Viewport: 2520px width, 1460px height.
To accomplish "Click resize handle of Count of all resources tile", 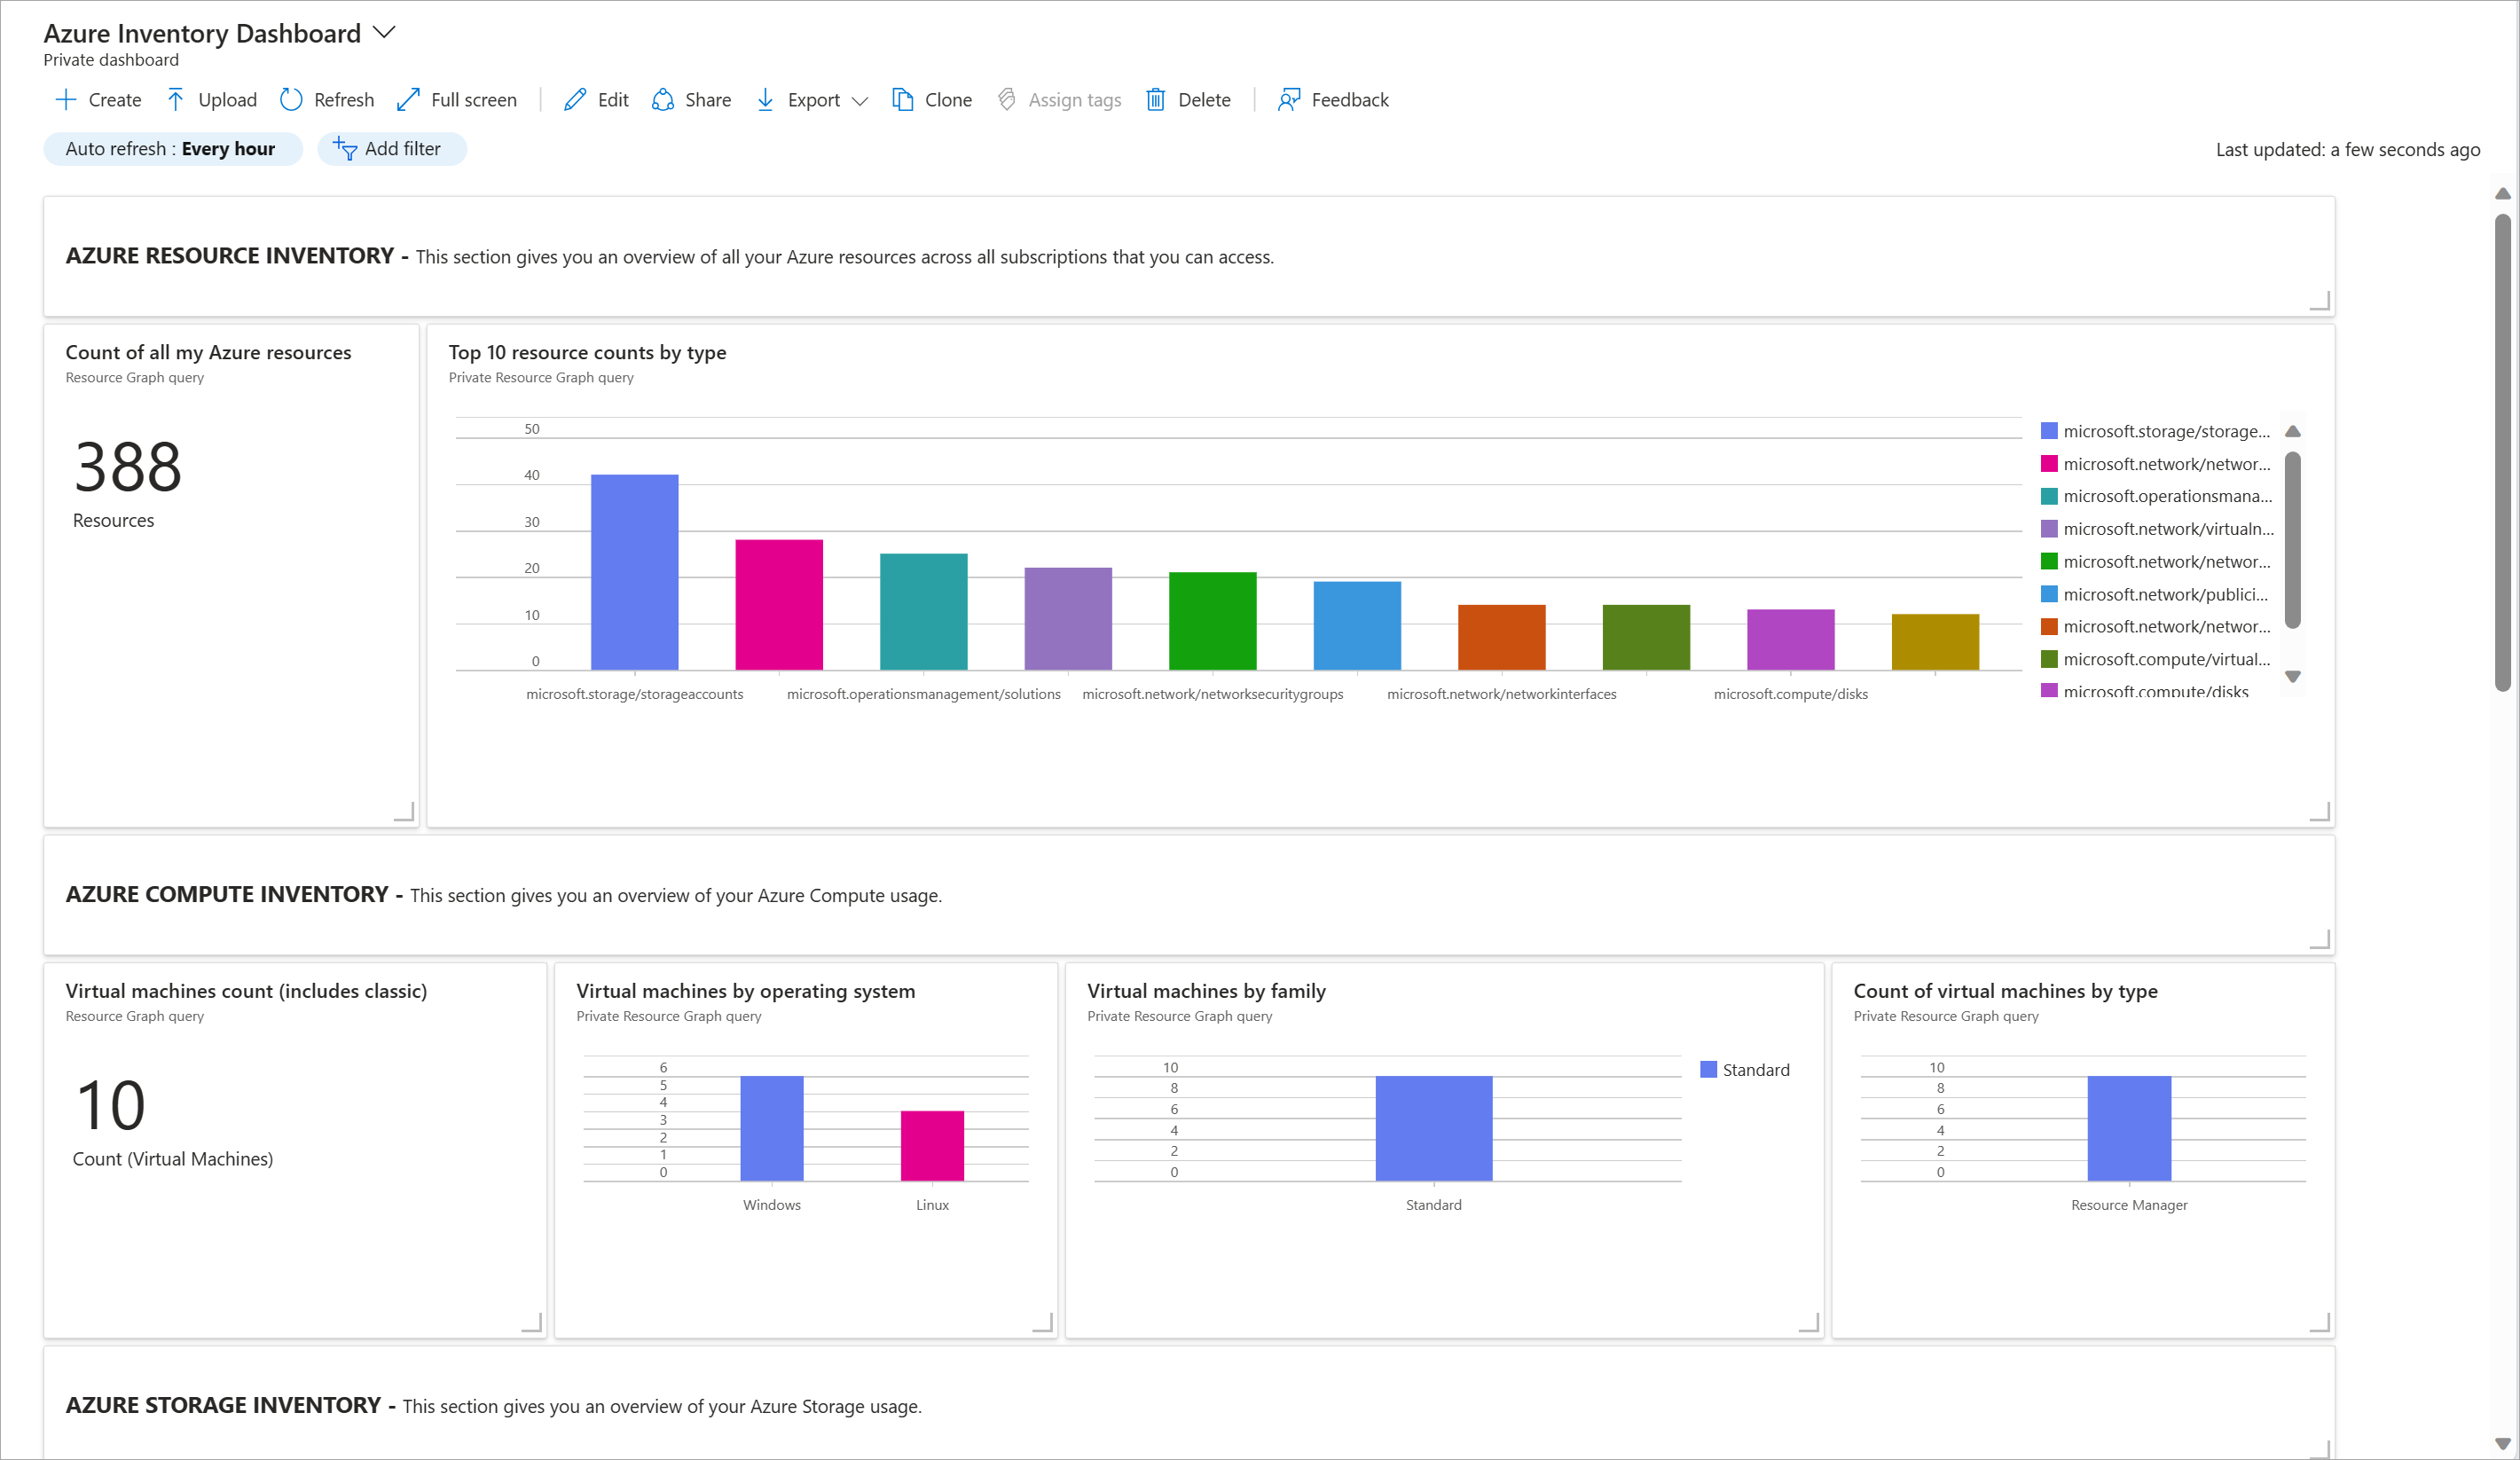I will (x=404, y=812).
